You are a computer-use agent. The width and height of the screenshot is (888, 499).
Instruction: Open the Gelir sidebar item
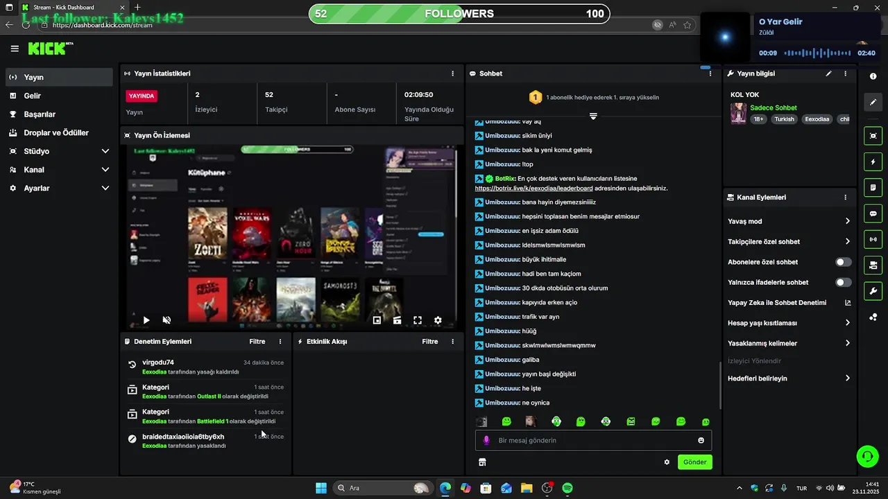59,96
